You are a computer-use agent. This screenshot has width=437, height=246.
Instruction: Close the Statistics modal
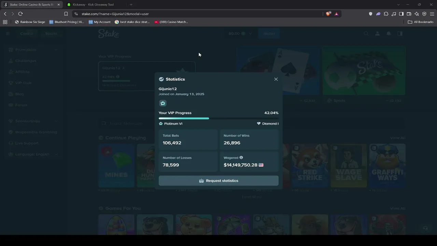276,79
